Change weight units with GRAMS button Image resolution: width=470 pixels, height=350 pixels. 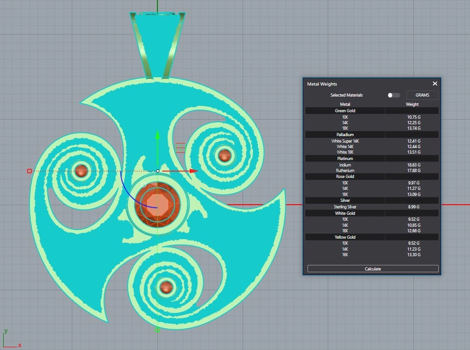point(422,95)
